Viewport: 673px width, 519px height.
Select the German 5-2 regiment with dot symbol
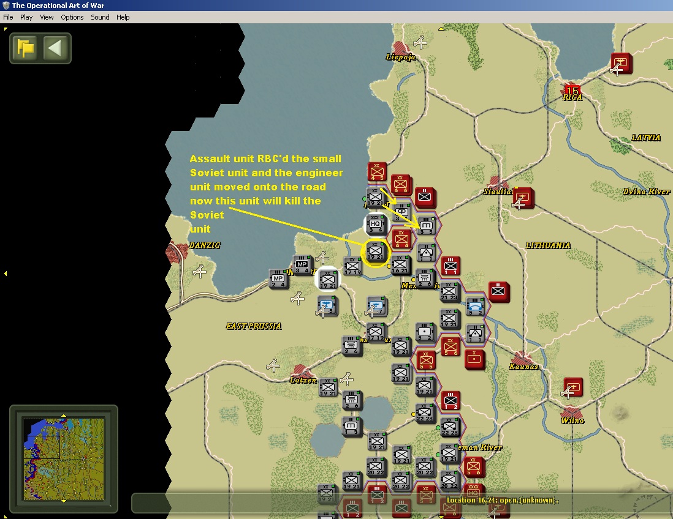click(425, 332)
